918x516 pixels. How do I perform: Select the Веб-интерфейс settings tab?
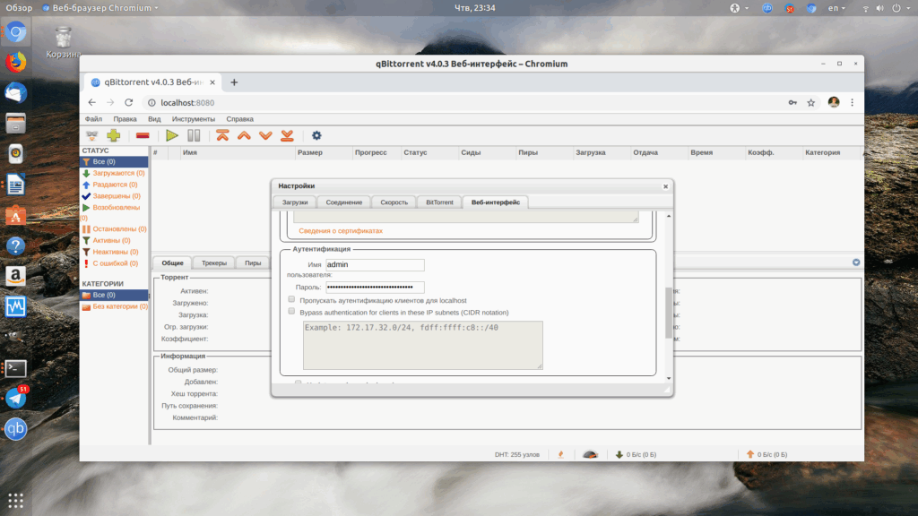[495, 202]
